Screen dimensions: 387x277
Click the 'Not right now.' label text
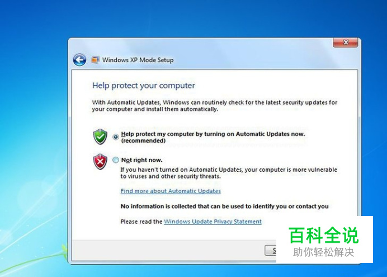pyautogui.click(x=141, y=160)
